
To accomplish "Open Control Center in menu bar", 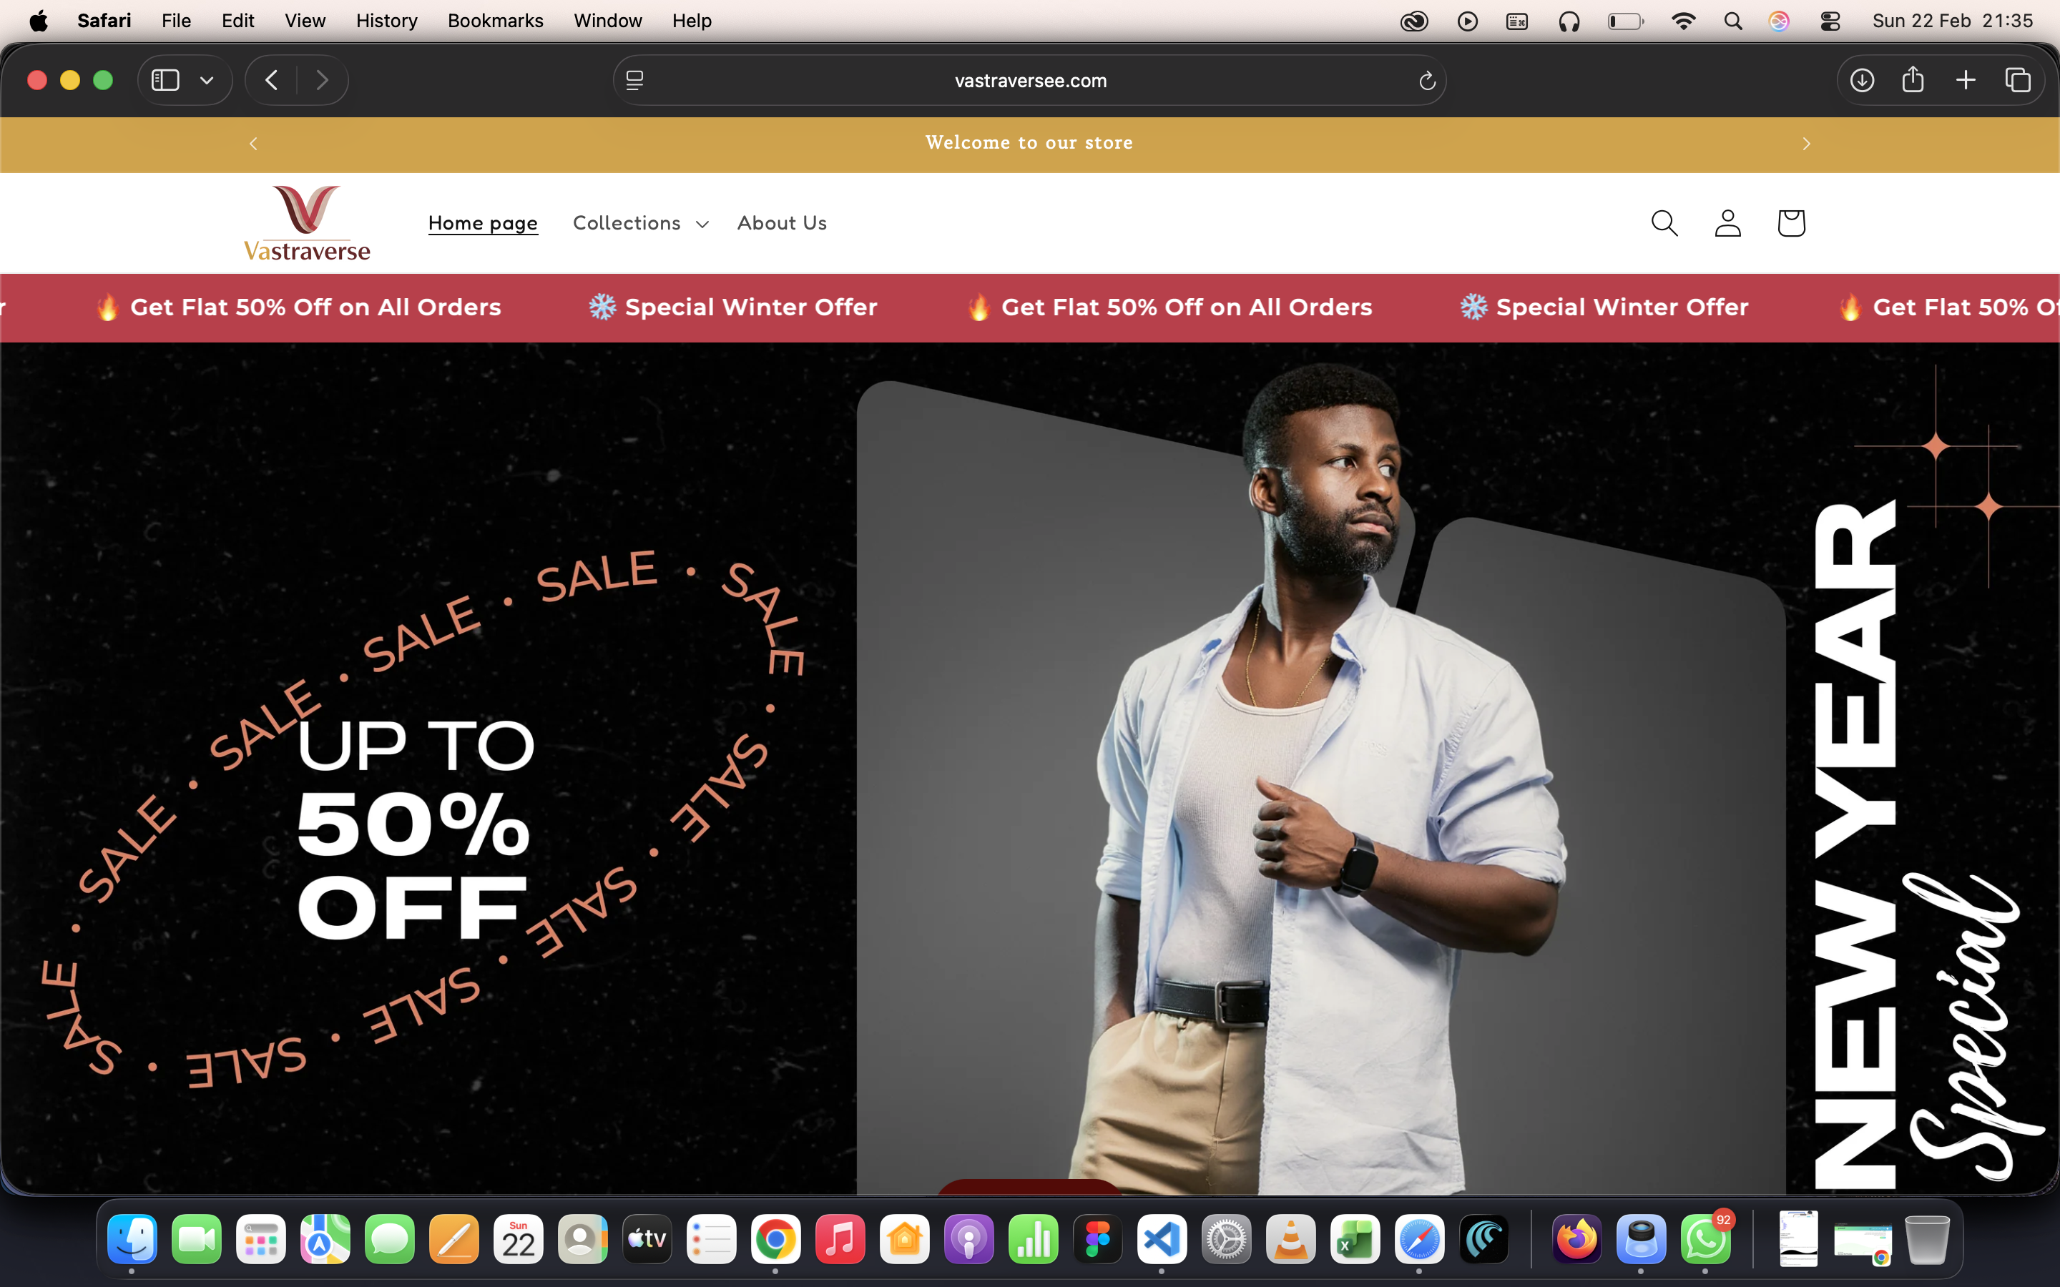I will [x=1830, y=21].
